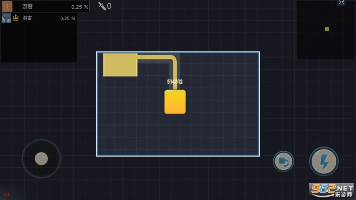Click the 游客 name beside the crown
Viewport: 356px width, 200px height.
click(x=27, y=18)
